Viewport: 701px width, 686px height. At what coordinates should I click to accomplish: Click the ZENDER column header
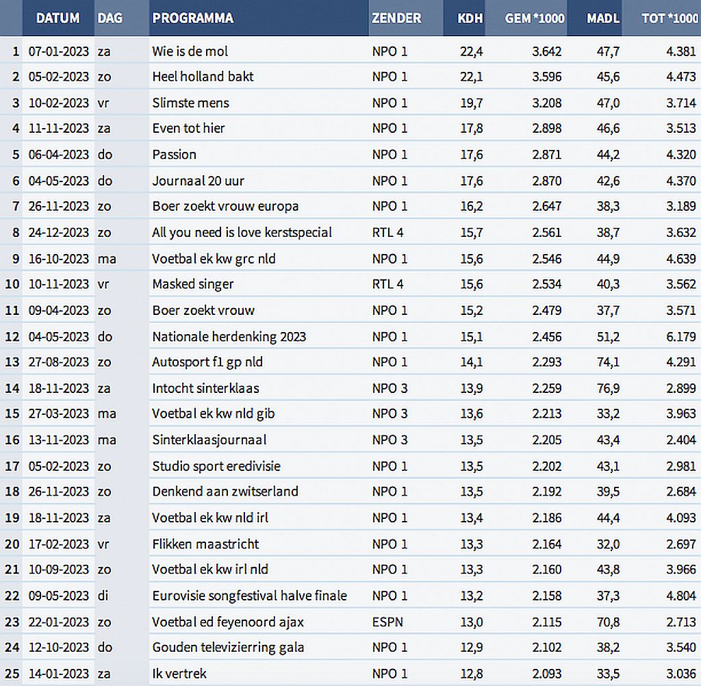[396, 18]
